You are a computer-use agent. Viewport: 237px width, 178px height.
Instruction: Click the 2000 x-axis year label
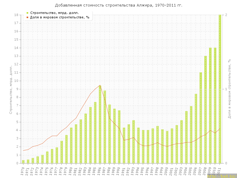[166, 171]
